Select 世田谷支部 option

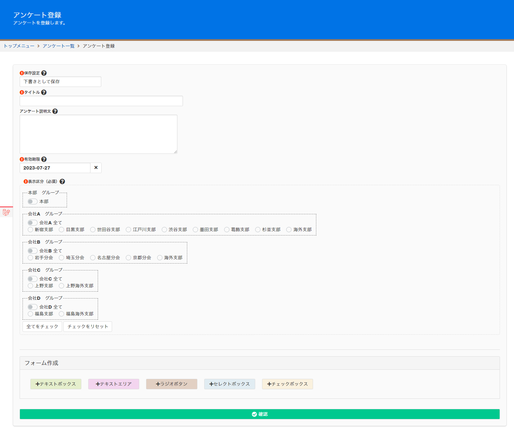[x=93, y=230]
